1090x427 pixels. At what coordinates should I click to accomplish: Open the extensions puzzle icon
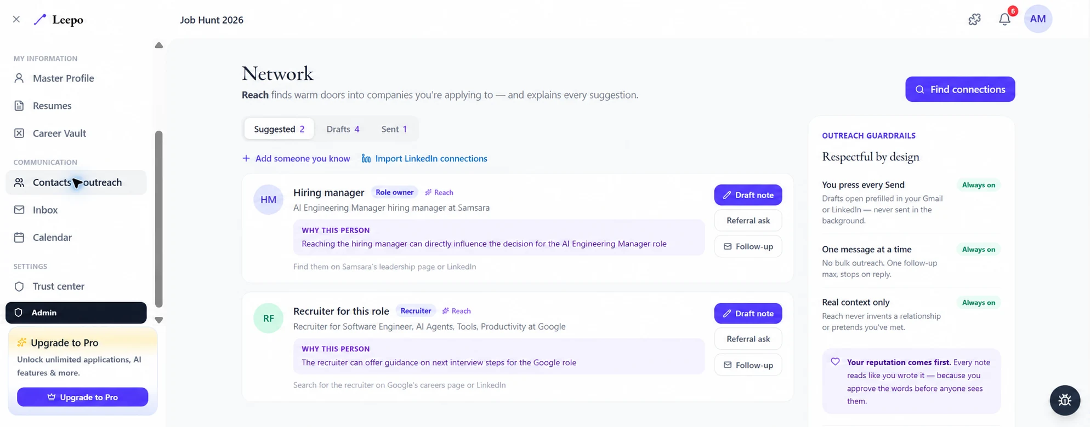point(974,19)
